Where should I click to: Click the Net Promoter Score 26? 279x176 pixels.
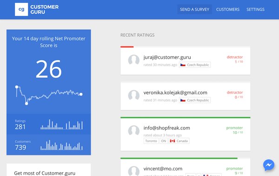click(x=48, y=69)
